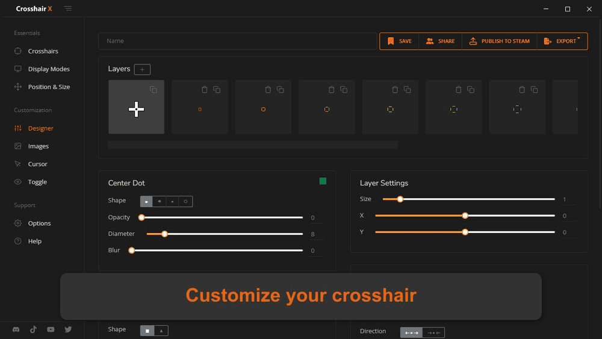Save the crosshair with the Save button
Image resolution: width=602 pixels, height=339 pixels.
coord(399,41)
